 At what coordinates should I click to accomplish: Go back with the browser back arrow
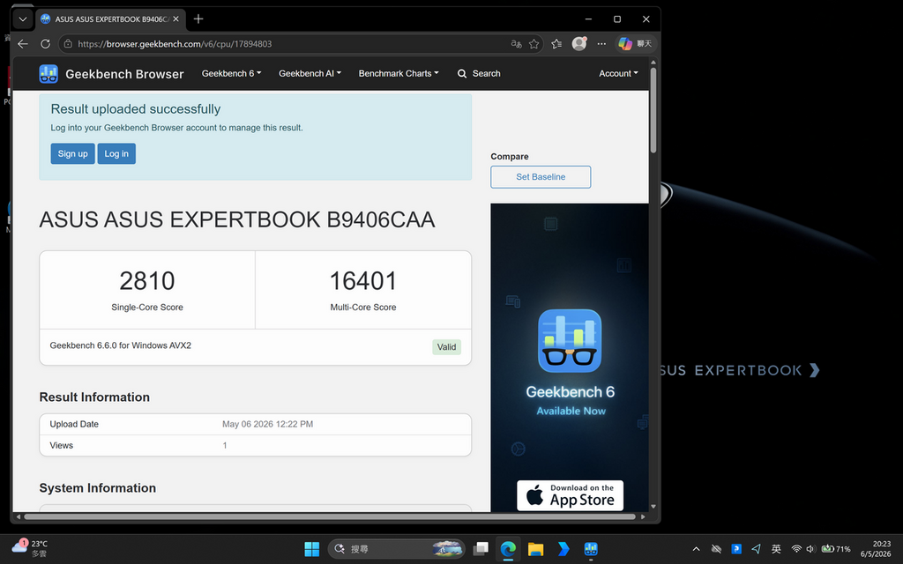(22, 44)
